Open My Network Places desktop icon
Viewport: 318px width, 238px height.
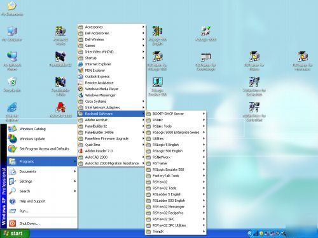(12, 61)
